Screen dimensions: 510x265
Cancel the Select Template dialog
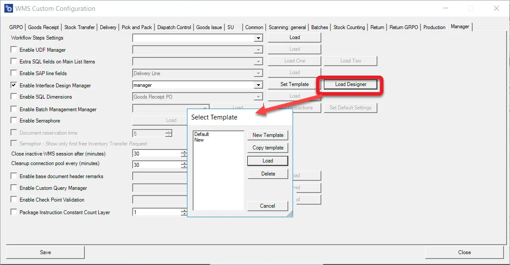(x=267, y=206)
